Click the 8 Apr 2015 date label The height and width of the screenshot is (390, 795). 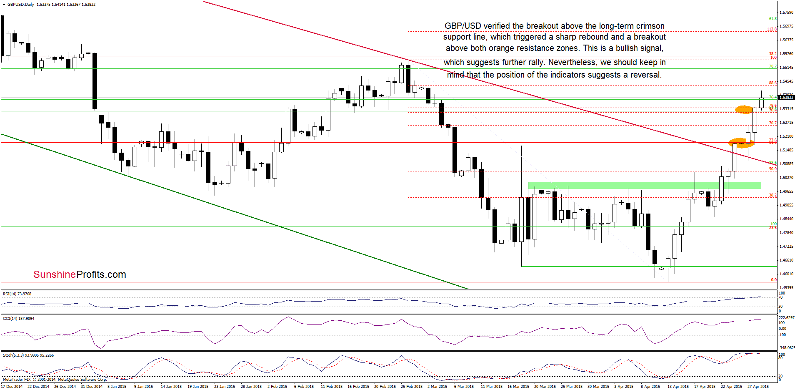[x=650, y=387]
